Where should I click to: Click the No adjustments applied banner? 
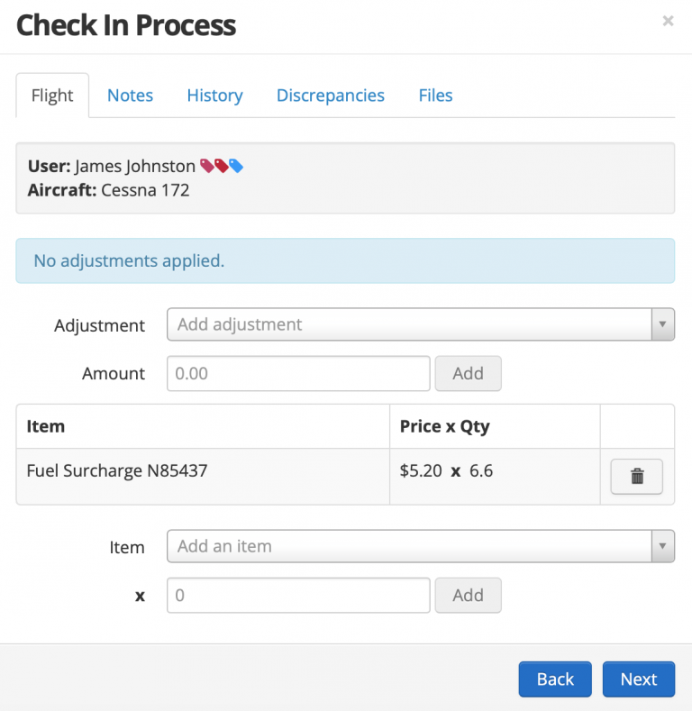click(345, 261)
